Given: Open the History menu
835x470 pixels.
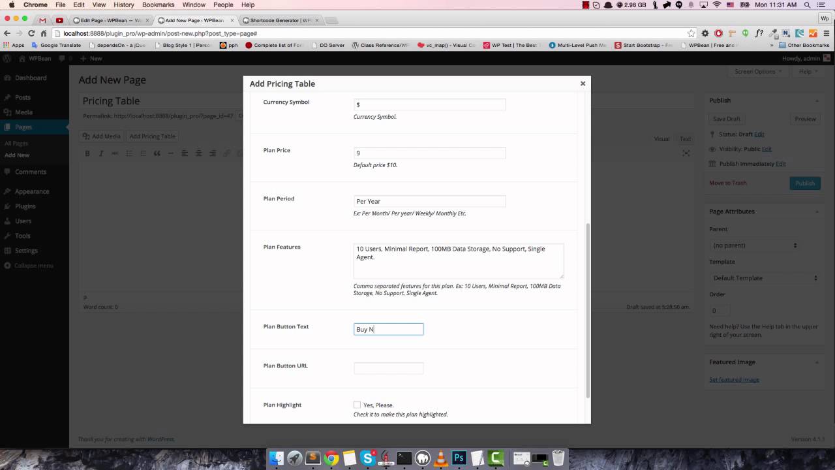Looking at the screenshot, I should coord(123,5).
